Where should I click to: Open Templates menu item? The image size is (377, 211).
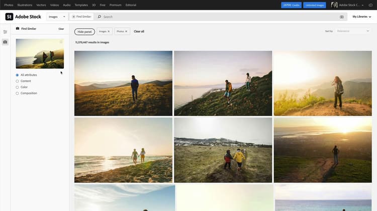pos(81,5)
